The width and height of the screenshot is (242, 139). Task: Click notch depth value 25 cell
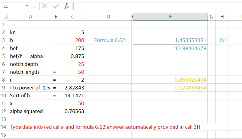(73, 64)
